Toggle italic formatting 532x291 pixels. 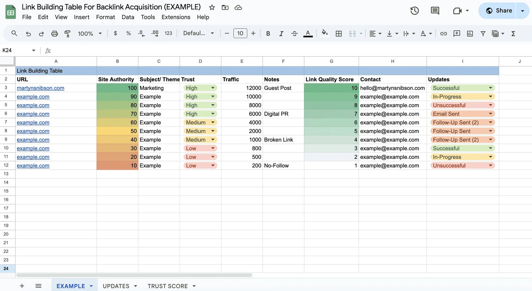pyautogui.click(x=281, y=34)
